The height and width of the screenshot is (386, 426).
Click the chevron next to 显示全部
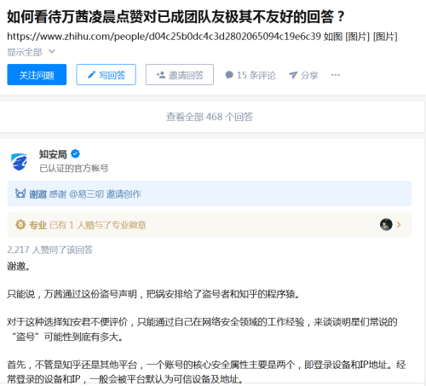click(52, 52)
